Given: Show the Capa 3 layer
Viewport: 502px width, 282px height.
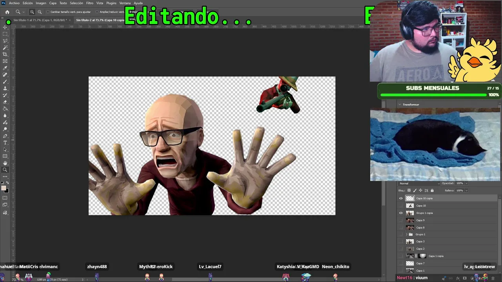Looking at the screenshot, I should [x=401, y=242].
